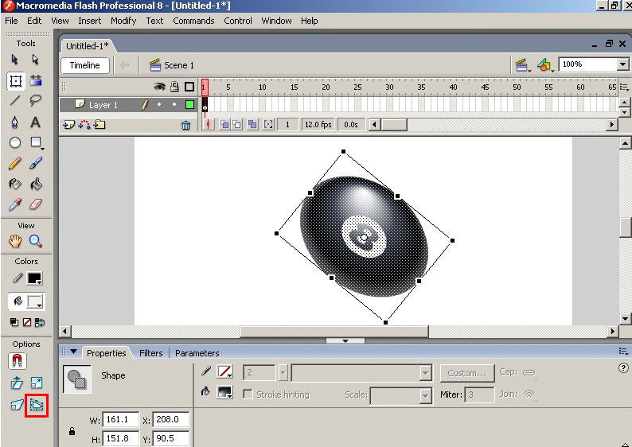Open the Control menu
Image resolution: width=632 pixels, height=447 pixels.
(x=238, y=21)
